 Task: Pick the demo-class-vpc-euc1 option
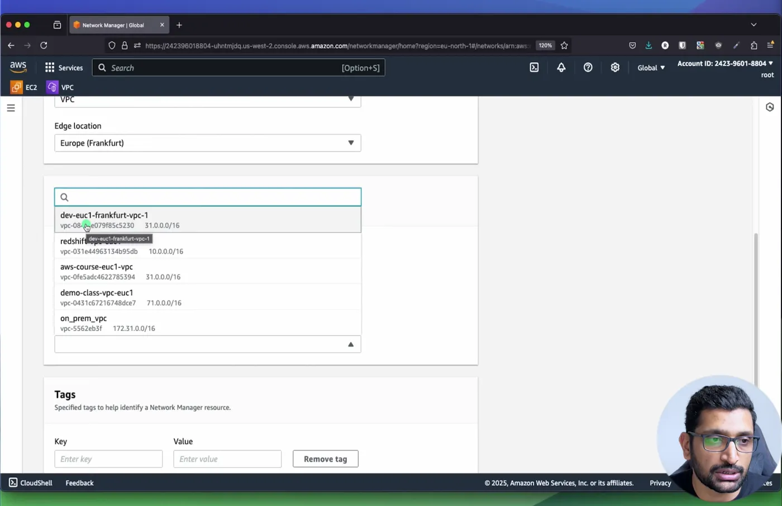[x=208, y=297]
